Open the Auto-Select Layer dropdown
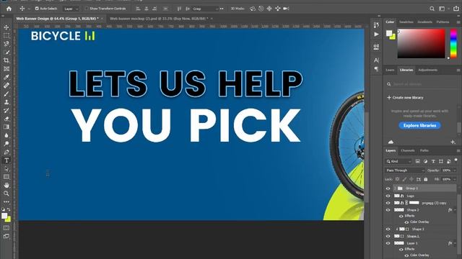 pos(71,9)
